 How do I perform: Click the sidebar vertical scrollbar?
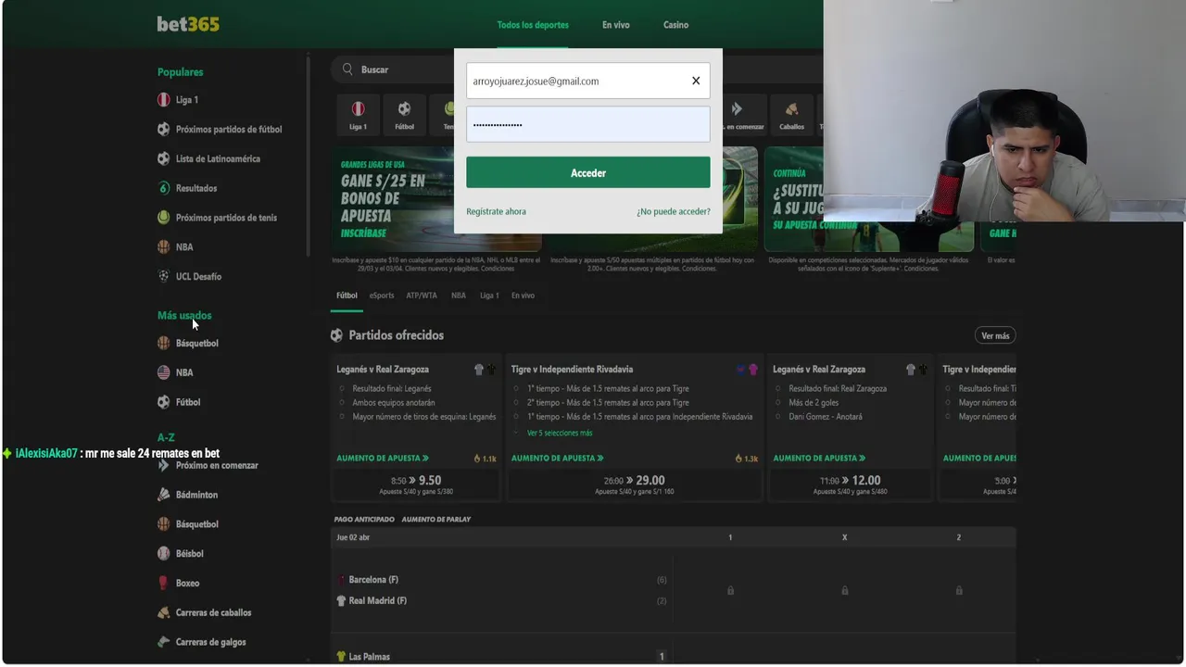[308, 157]
